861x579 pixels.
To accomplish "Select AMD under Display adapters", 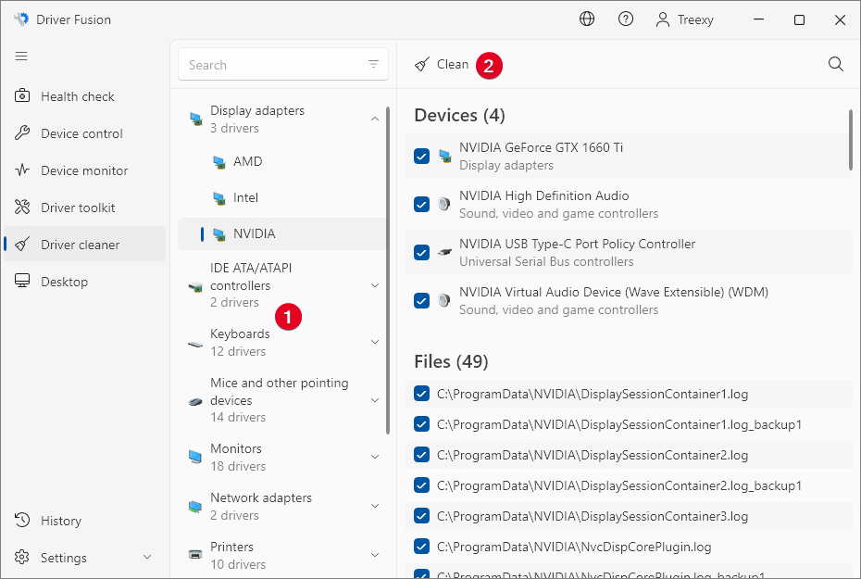I will click(x=282, y=161).
